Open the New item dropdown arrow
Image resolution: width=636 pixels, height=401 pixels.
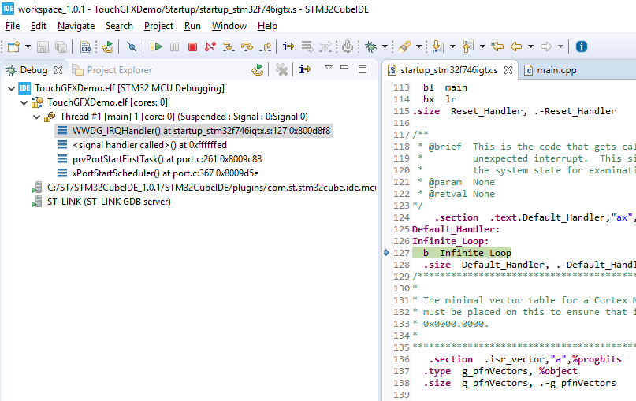tap(28, 46)
